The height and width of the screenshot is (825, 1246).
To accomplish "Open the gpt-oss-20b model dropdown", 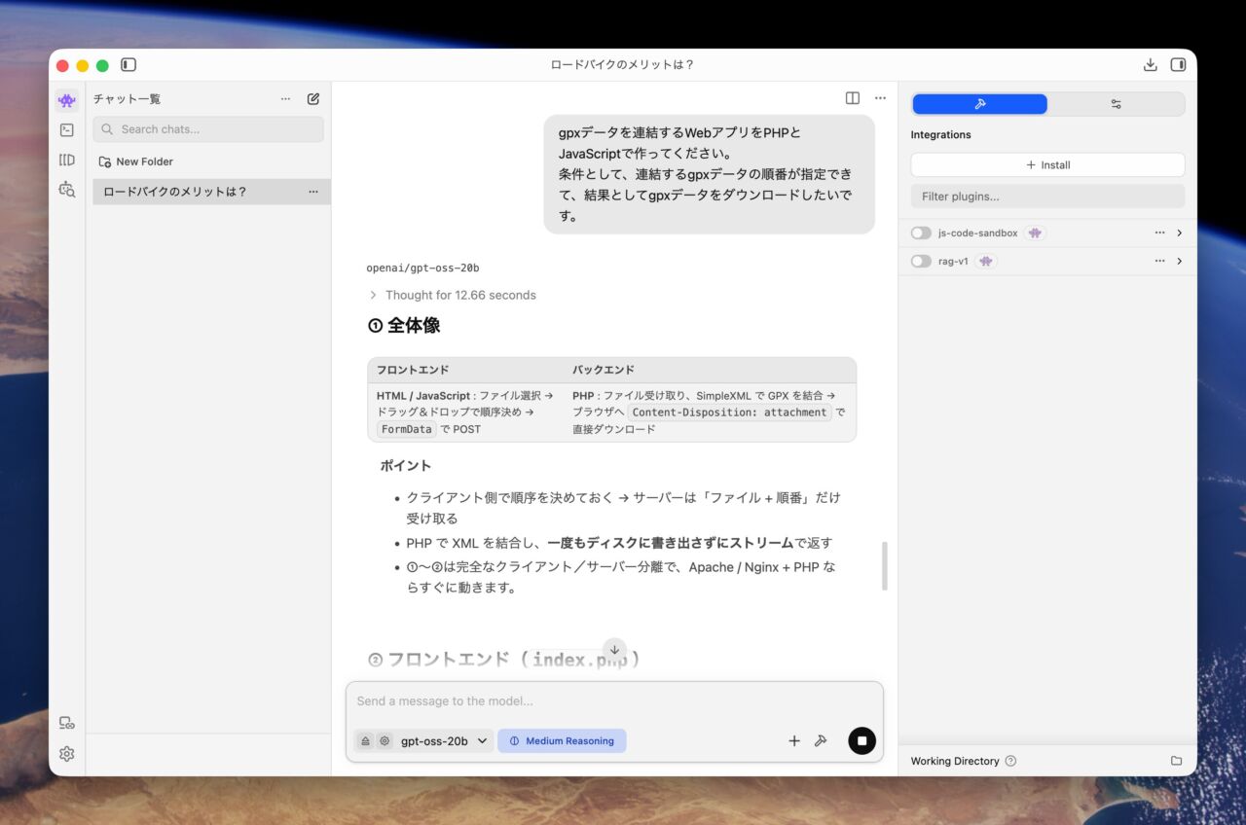I will (444, 741).
